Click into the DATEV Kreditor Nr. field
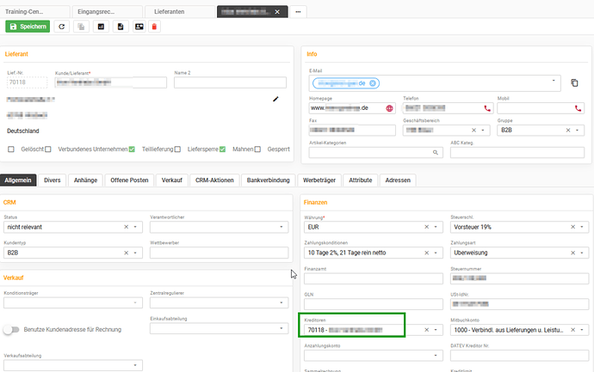Image resolution: width=594 pixels, height=372 pixels. point(519,356)
